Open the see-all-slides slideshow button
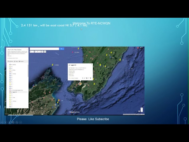This screenshot has height=142, width=189. point(13,122)
